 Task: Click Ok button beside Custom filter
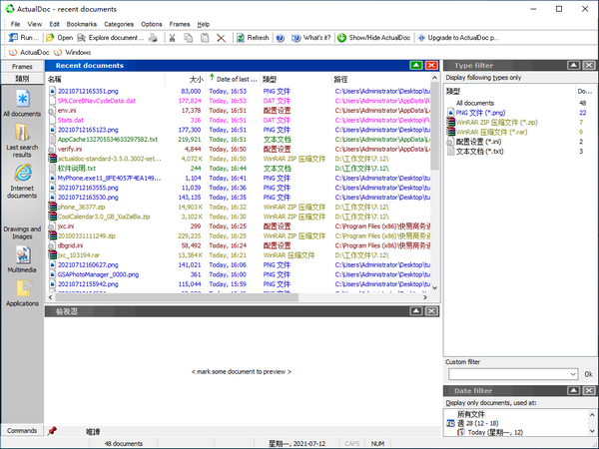(588, 373)
